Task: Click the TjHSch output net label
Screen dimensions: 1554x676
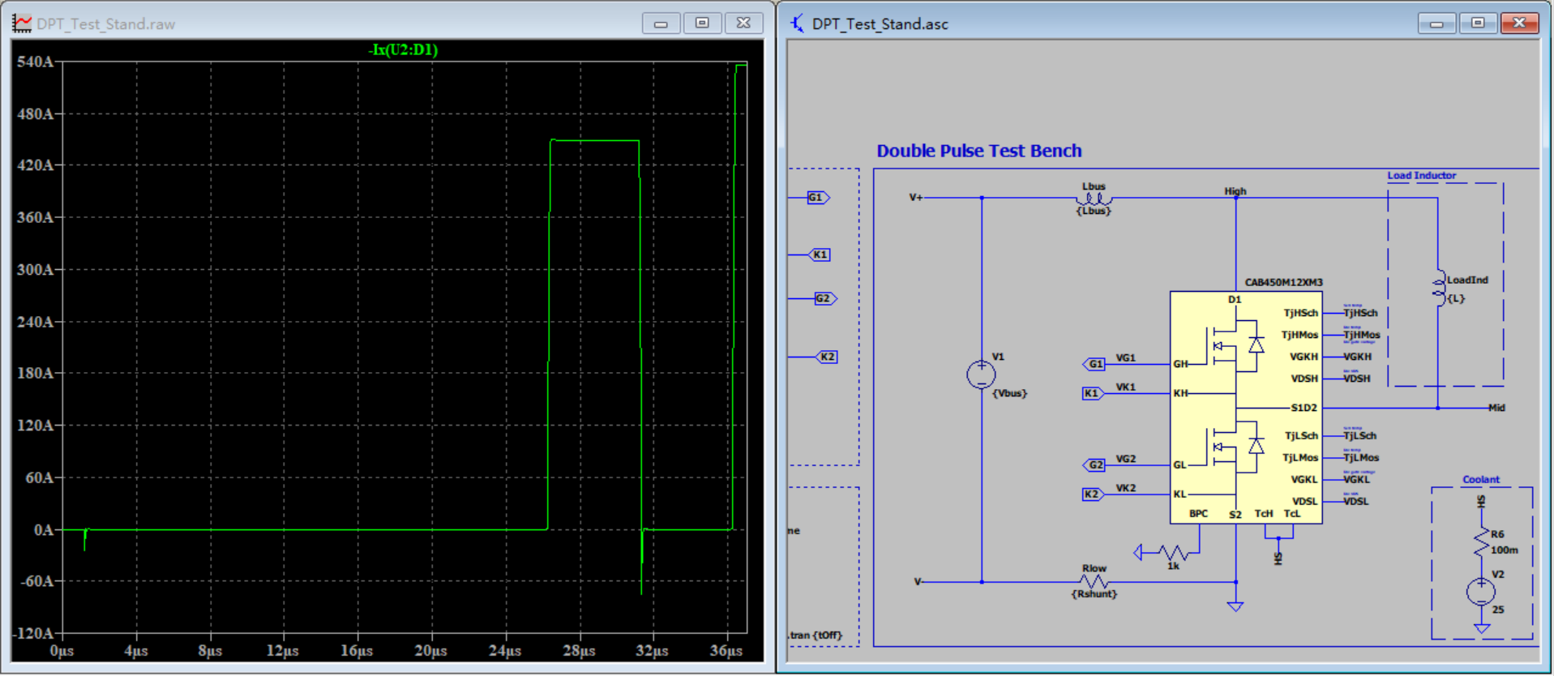Action: click(x=1360, y=313)
